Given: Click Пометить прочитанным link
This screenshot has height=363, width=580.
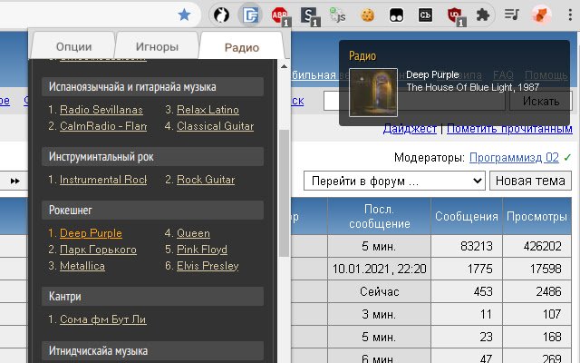Looking at the screenshot, I should pyautogui.click(x=509, y=129).
